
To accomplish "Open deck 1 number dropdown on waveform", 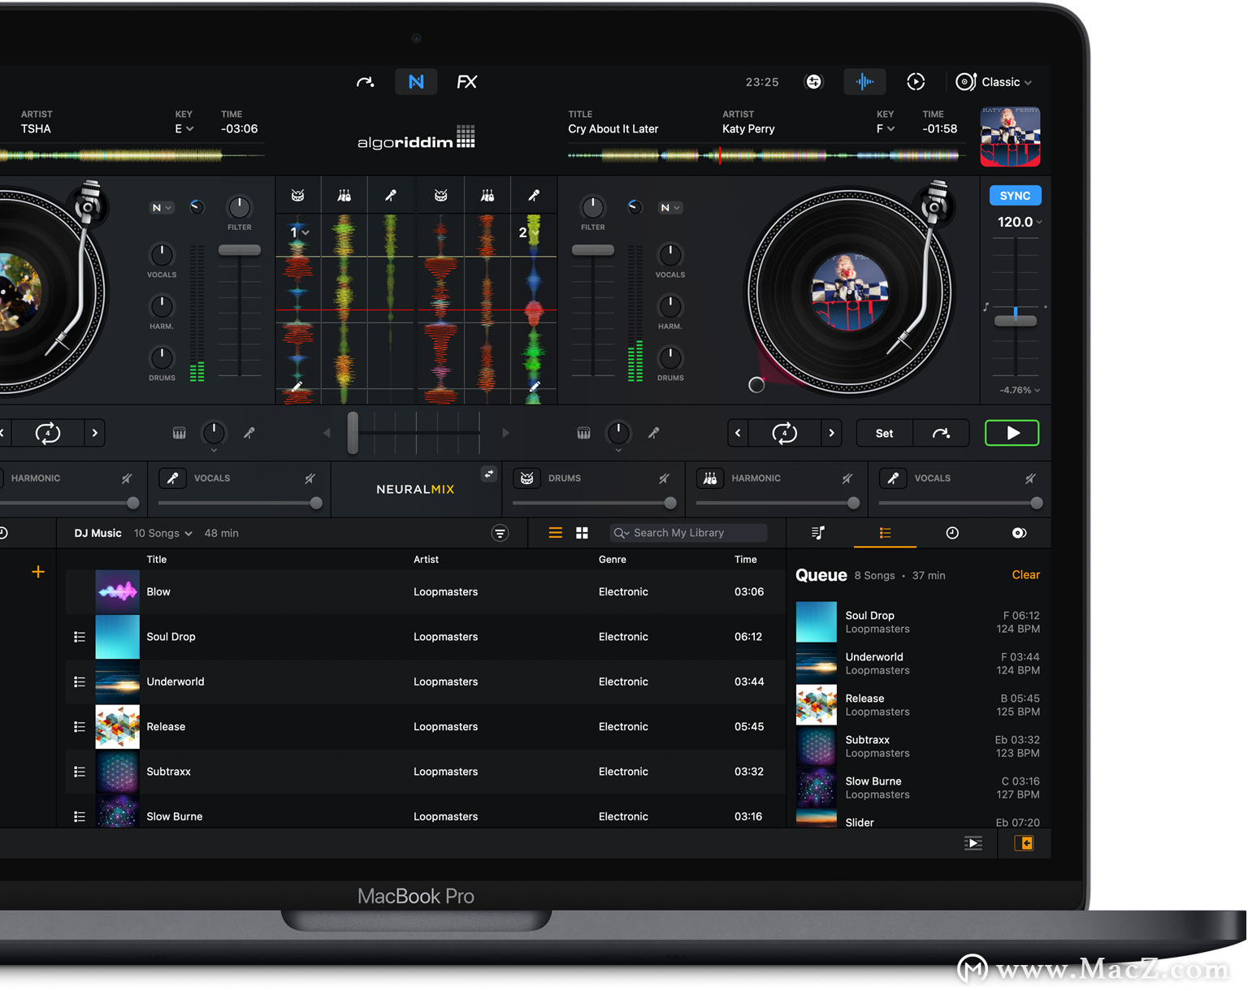I will (x=300, y=232).
